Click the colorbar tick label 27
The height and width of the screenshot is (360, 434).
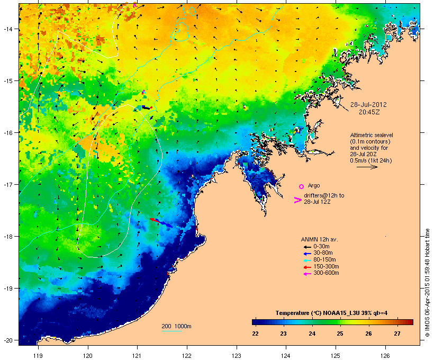point(397,334)
